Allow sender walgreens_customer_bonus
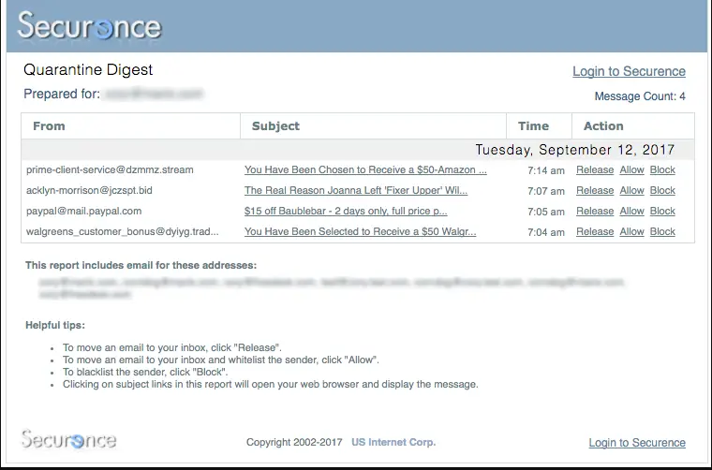712x470 pixels. coord(631,231)
